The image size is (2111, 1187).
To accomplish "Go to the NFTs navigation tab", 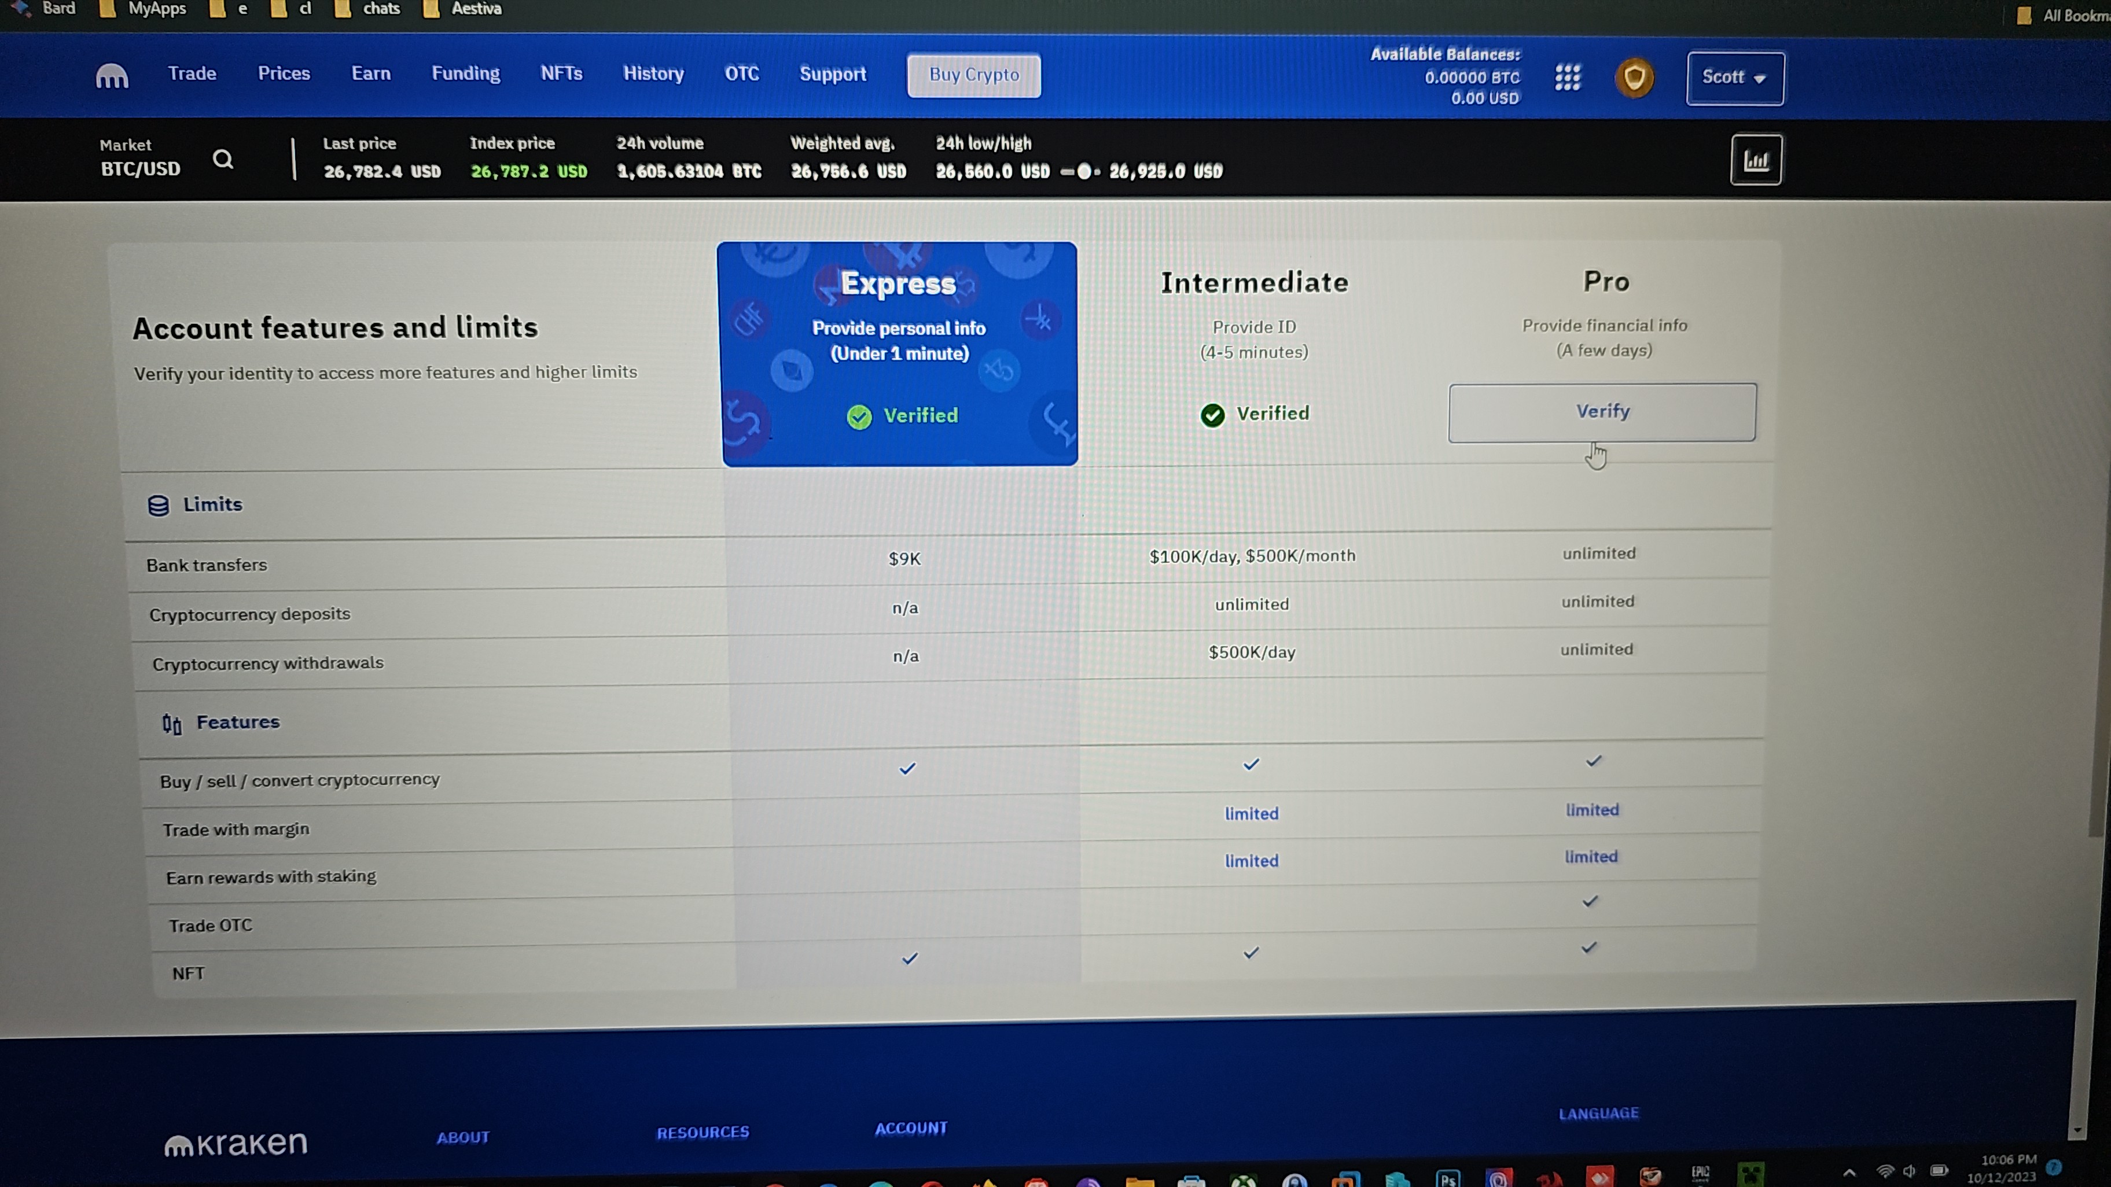I will point(561,73).
